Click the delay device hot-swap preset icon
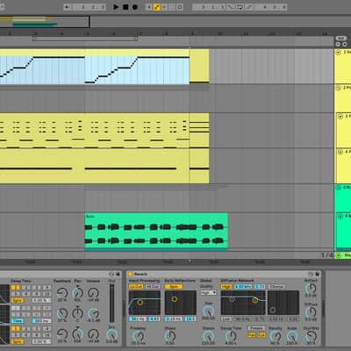351x351 pixels. coord(111,274)
